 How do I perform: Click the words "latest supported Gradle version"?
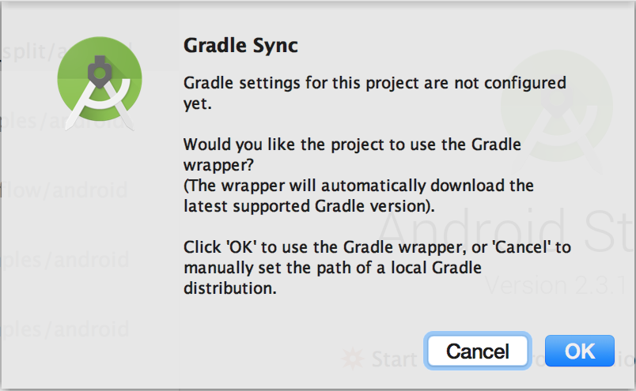click(x=308, y=206)
